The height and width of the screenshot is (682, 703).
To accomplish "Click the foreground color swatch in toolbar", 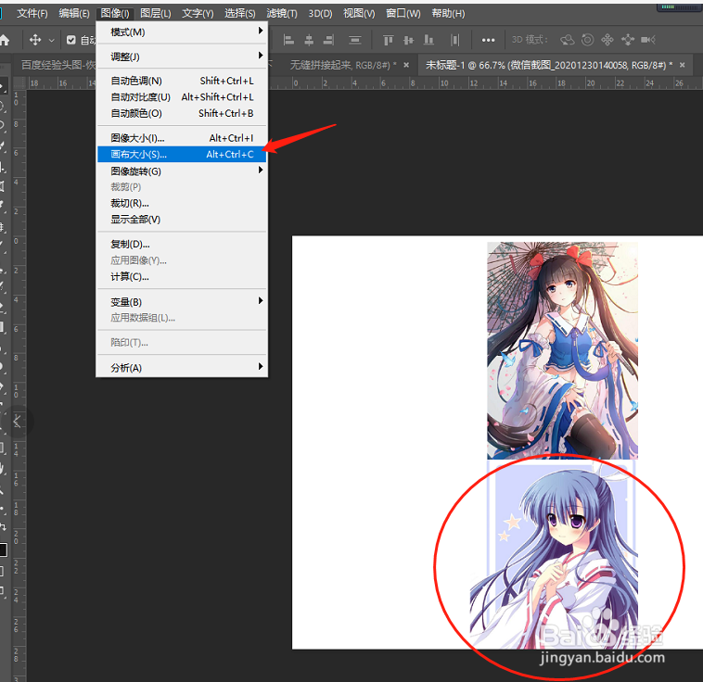I will tap(3, 549).
